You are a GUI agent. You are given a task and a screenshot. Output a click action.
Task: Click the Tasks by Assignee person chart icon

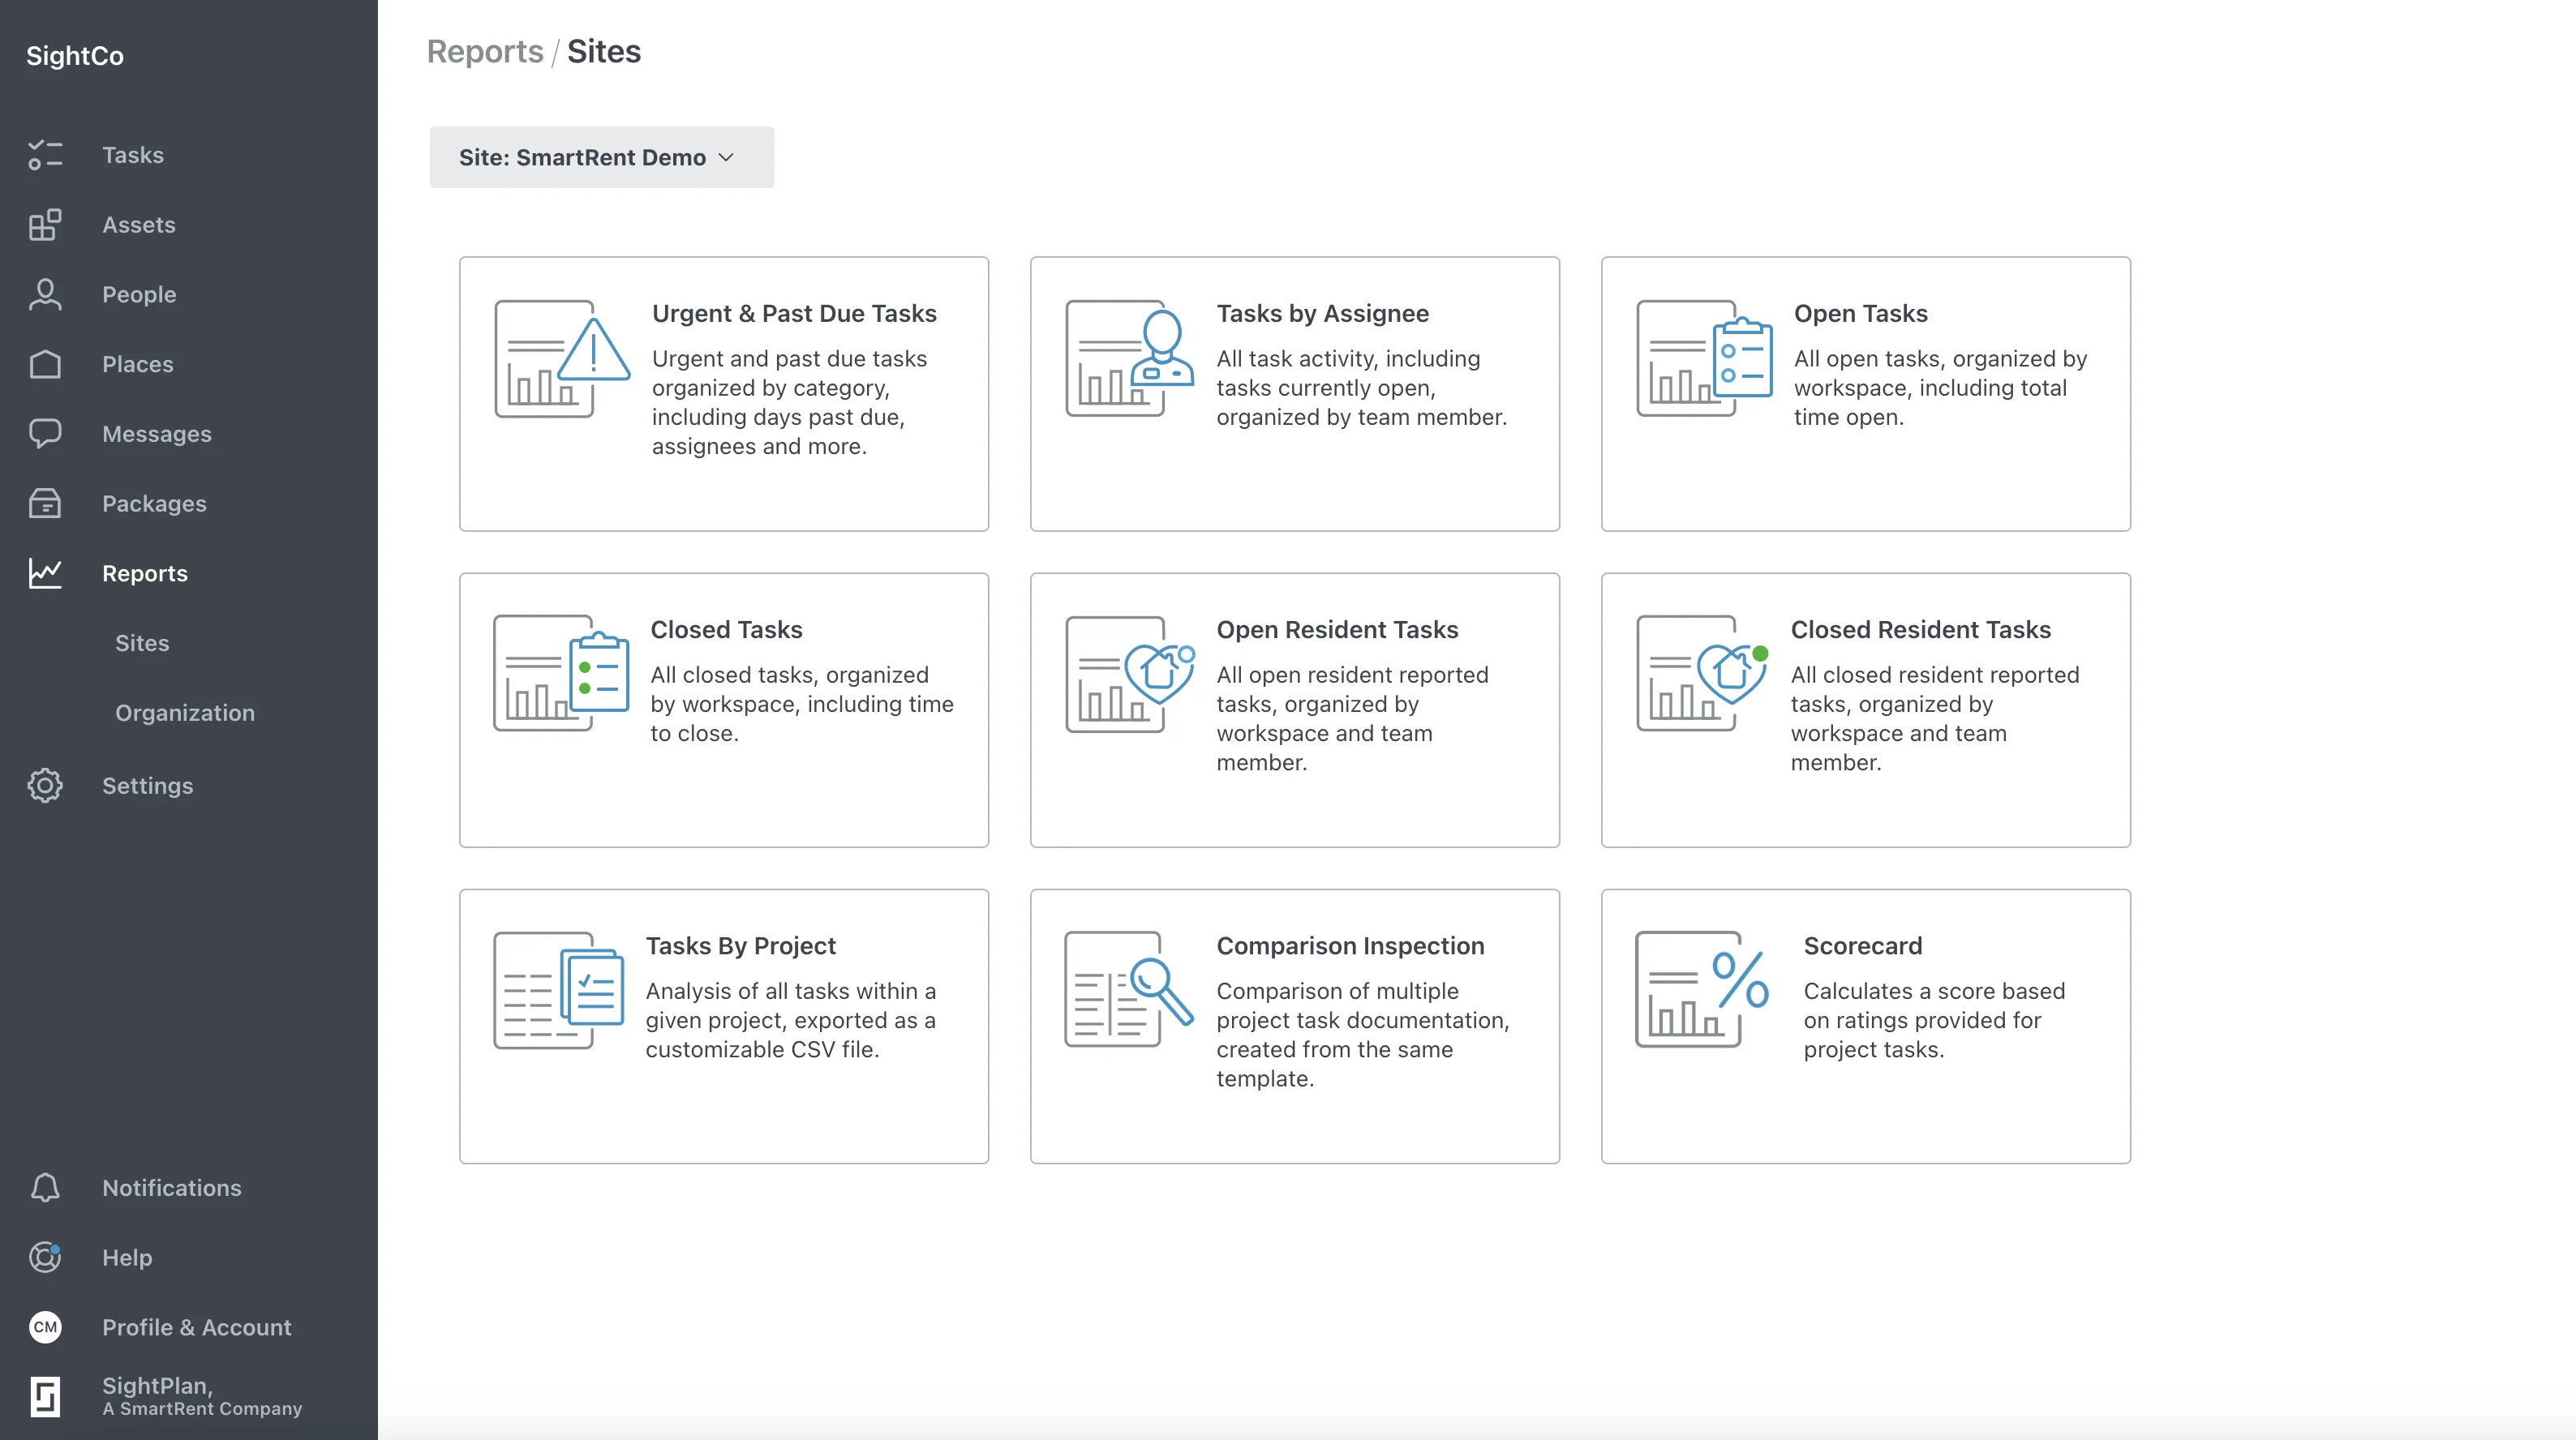tap(1130, 358)
